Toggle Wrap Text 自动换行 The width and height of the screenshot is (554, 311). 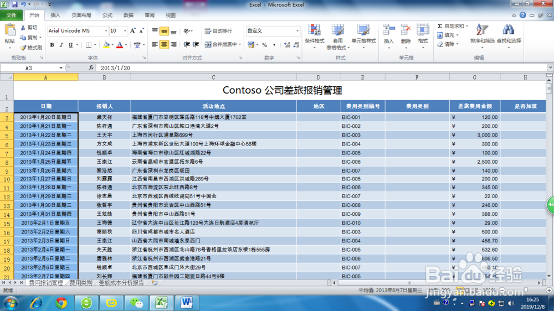(x=218, y=31)
